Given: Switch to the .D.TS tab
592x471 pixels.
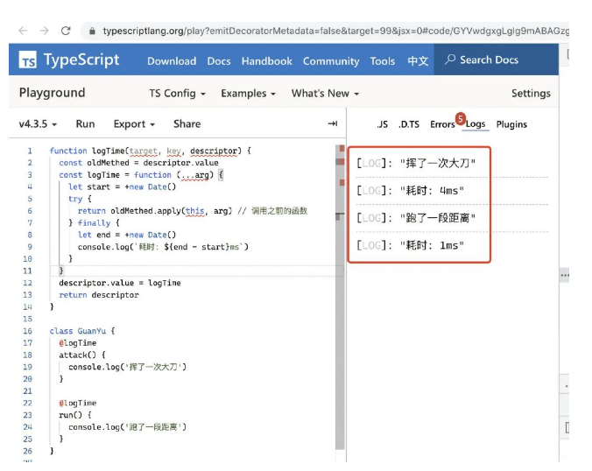Looking at the screenshot, I should tap(409, 124).
